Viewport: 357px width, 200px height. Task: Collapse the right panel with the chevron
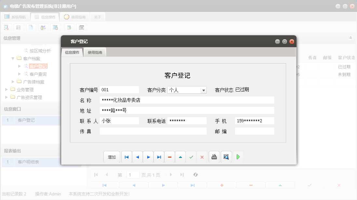350,38
